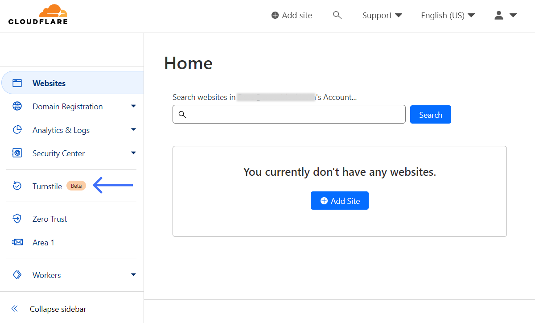The height and width of the screenshot is (323, 535).
Task: Click the website search input field
Action: [x=289, y=114]
